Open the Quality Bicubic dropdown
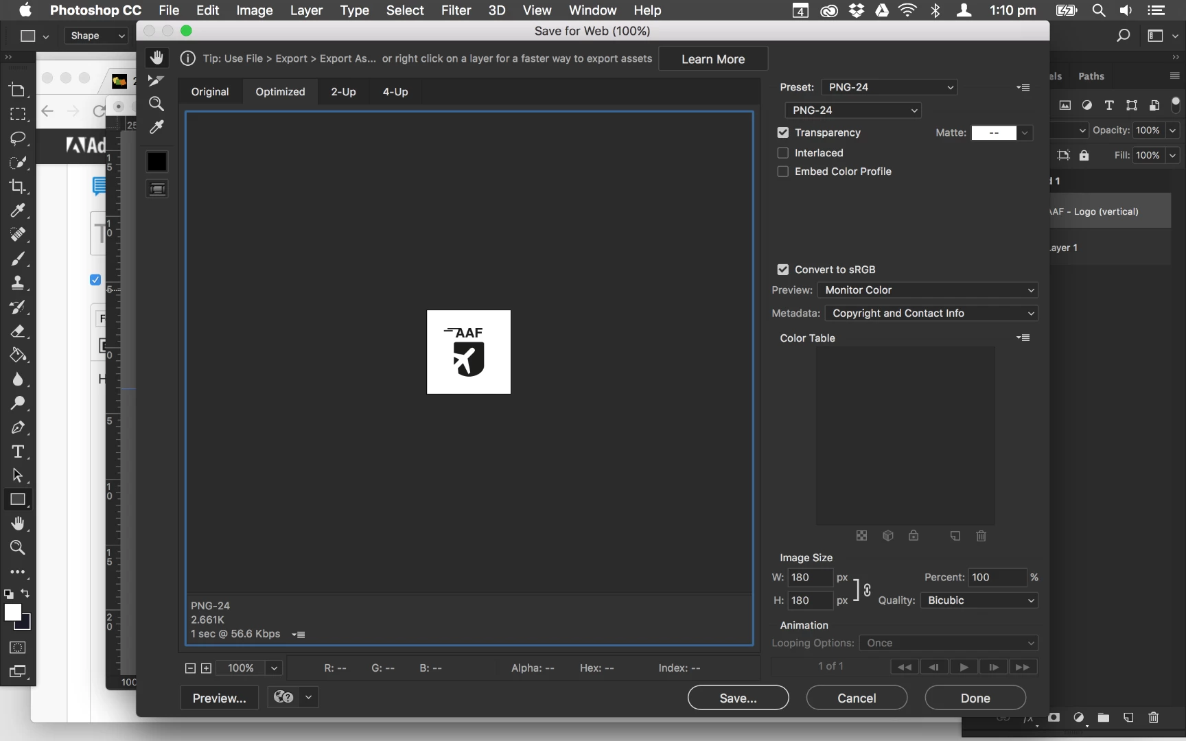Viewport: 1186px width, 741px height. click(x=979, y=600)
